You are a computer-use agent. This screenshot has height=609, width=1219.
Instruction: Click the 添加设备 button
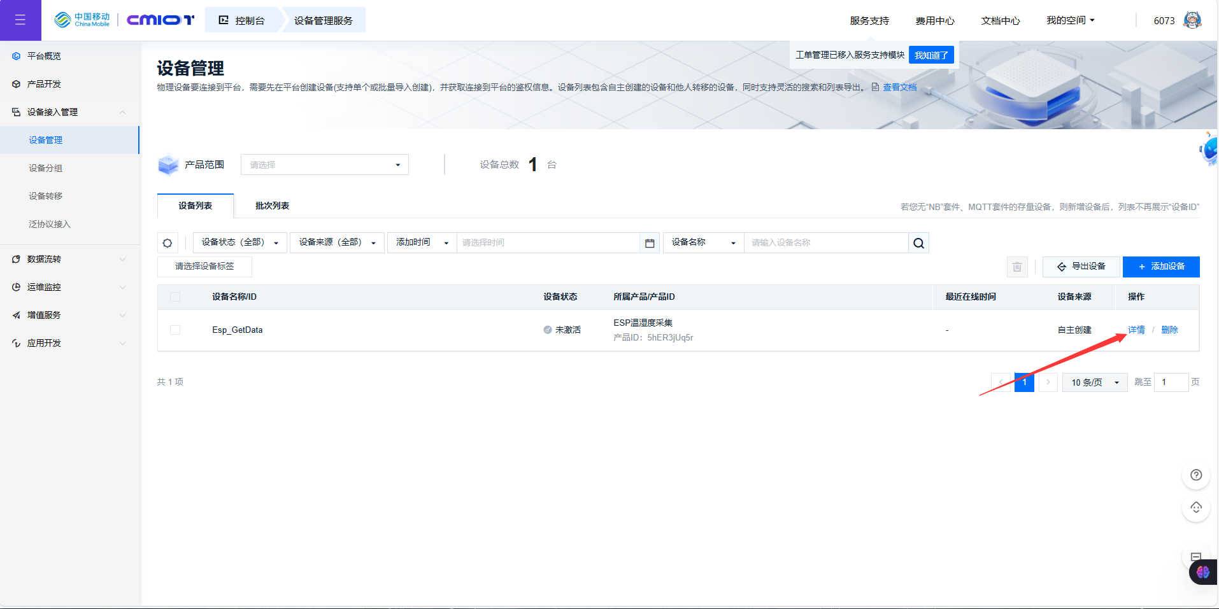pos(1160,267)
